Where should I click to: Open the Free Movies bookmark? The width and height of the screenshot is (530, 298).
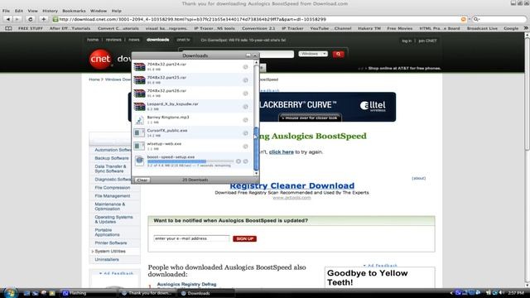click(x=399, y=28)
